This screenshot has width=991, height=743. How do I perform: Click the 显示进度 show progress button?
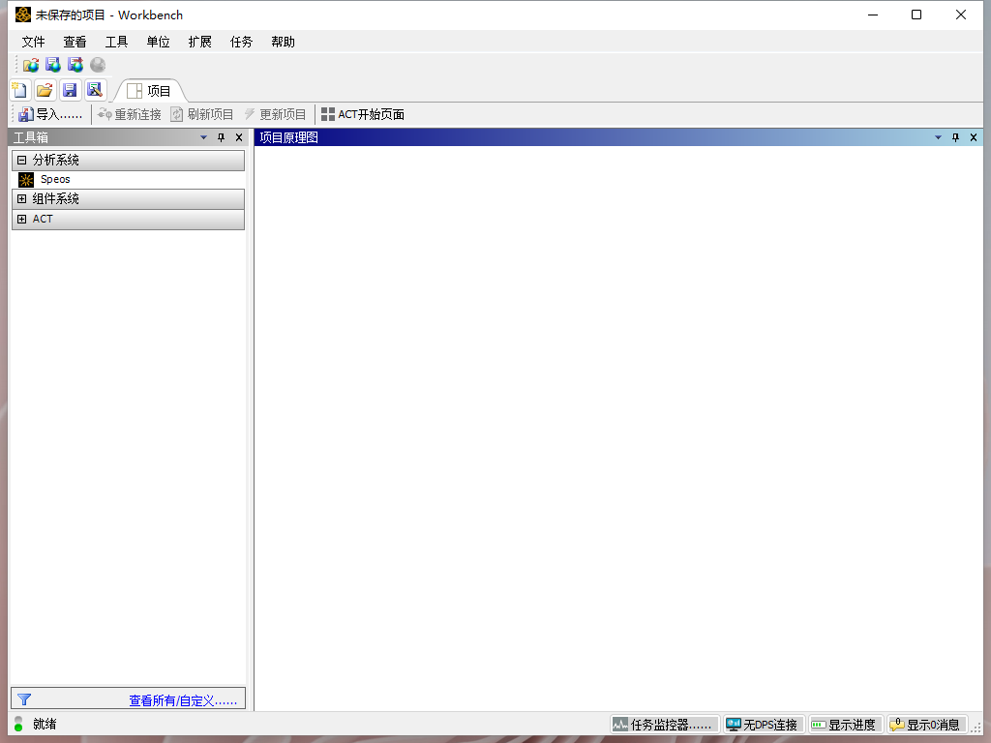(x=845, y=725)
